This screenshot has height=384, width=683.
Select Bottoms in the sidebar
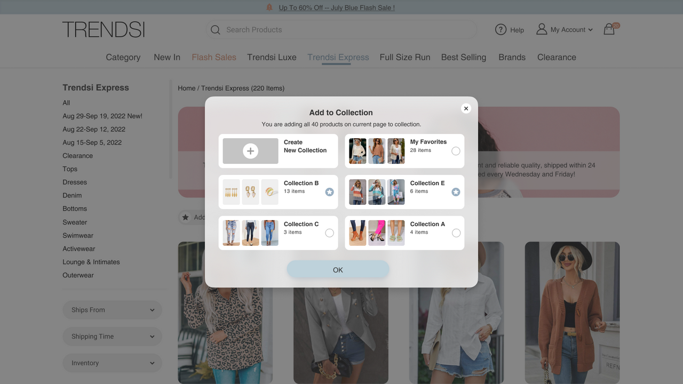(75, 209)
